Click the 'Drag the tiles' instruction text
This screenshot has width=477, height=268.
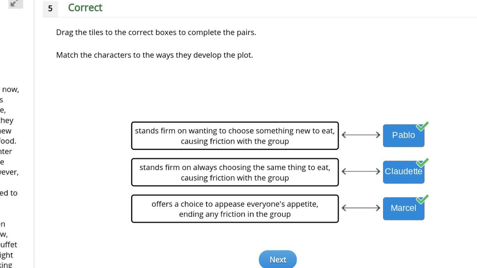pos(156,32)
